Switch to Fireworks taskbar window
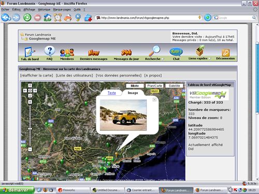Image resolution: width=259 pixels, height=194 pixels. tap(73, 190)
